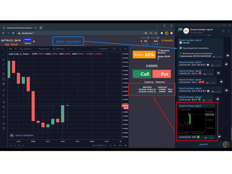Switch to Закрытые closed trades tab
This screenshot has height=174, width=232.
160,82
